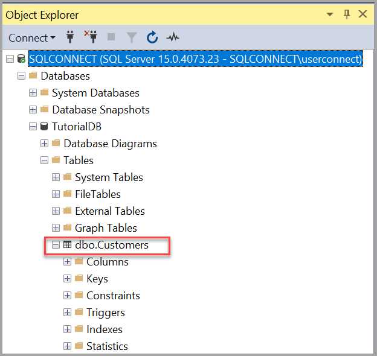Select the Statistics folder label
The image size is (377, 356).
[x=107, y=346]
